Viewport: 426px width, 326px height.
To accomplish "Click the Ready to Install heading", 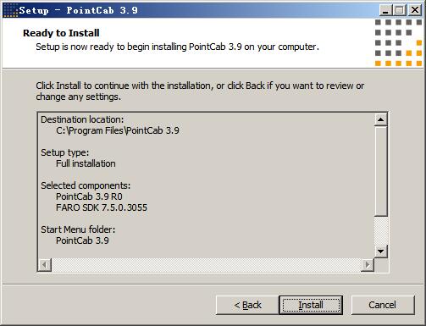I will click(x=61, y=33).
